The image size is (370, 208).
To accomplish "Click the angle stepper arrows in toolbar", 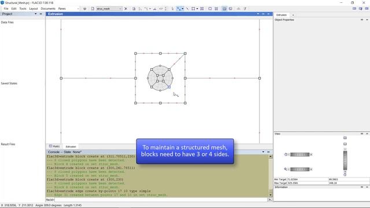I will tap(165, 9).
